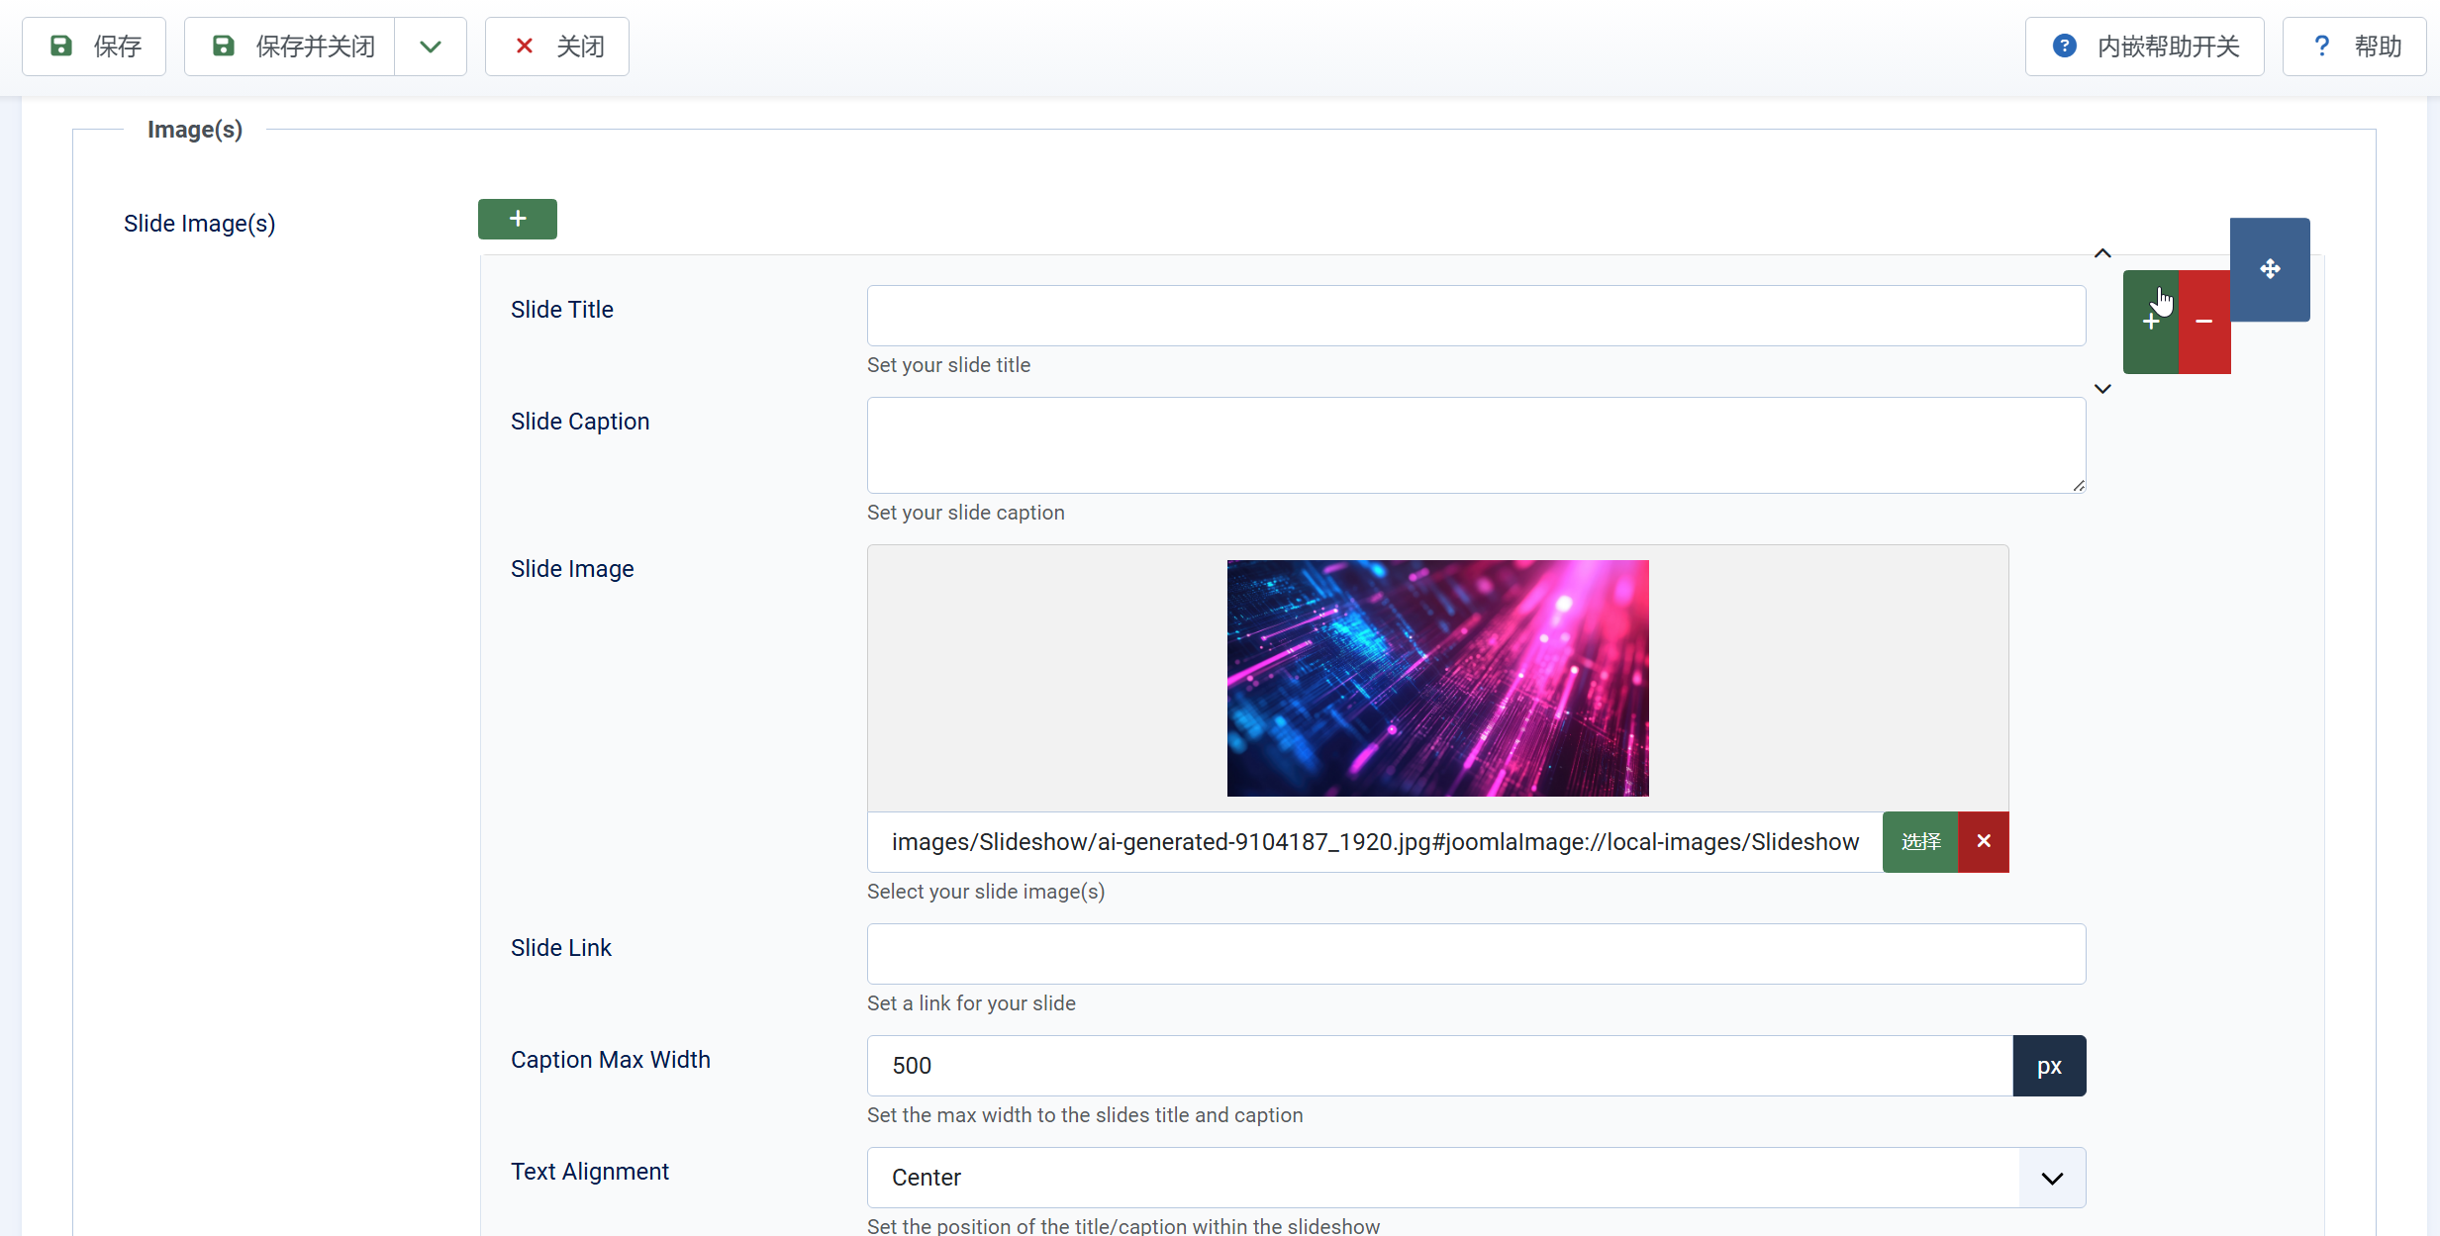Click into the Slide Caption textarea
Image resolution: width=2440 pixels, height=1236 pixels.
[x=1476, y=445]
